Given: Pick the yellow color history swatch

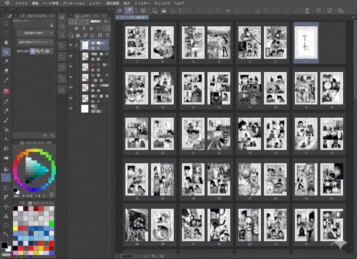Looking at the screenshot, I should [15, 228].
